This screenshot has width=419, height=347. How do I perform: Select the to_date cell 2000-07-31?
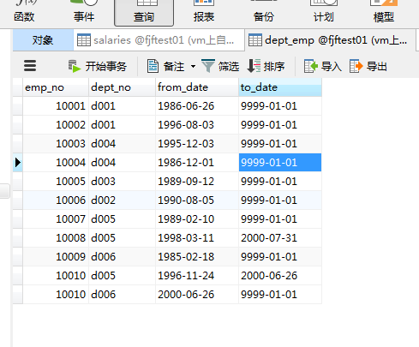[x=280, y=238]
